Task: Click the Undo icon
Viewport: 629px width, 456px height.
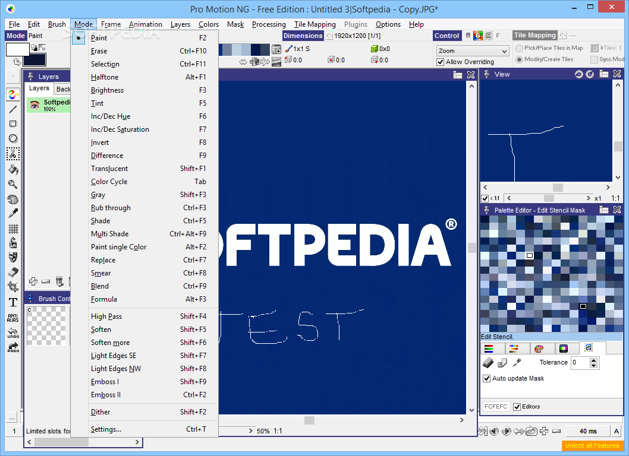Action: (13, 333)
